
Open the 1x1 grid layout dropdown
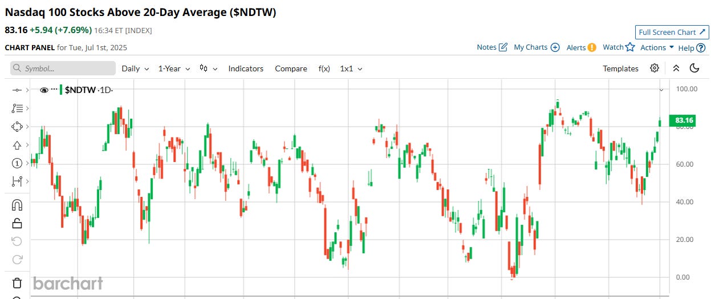click(x=351, y=68)
